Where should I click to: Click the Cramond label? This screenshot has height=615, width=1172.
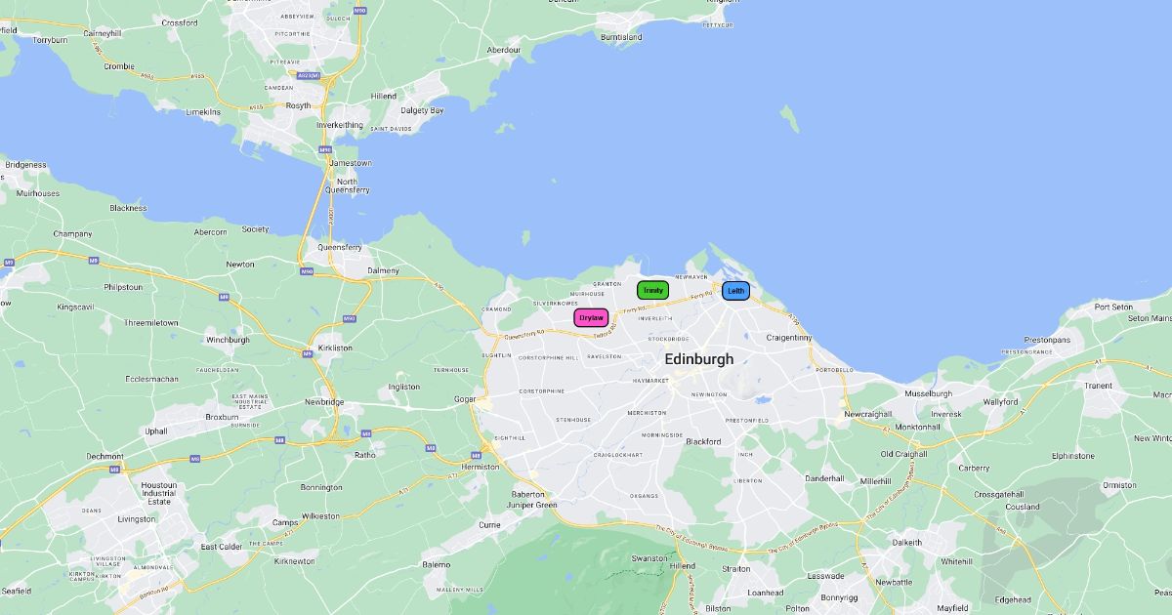[496, 307]
